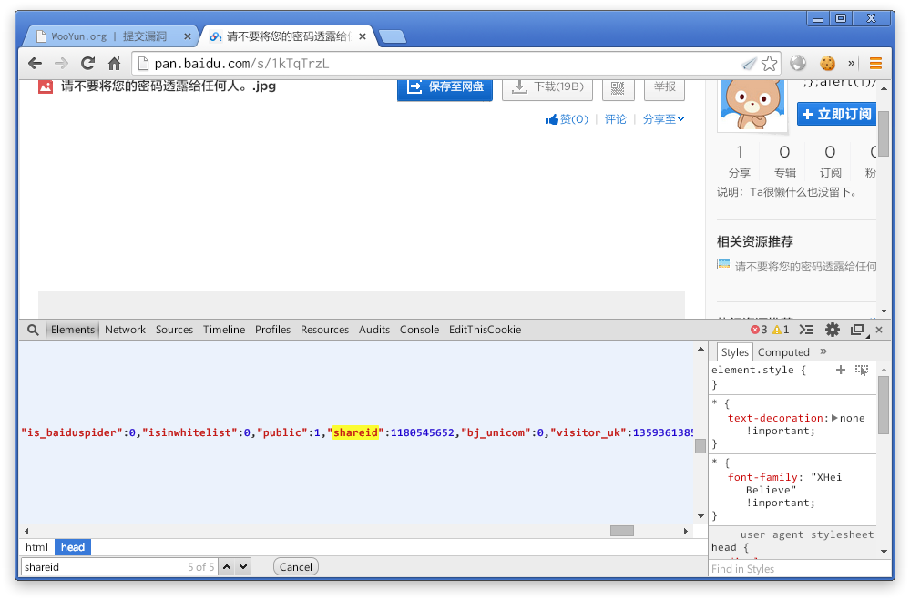Image resolution: width=910 pixels, height=600 pixels.
Task: Add a new style rule plus icon
Action: (841, 370)
